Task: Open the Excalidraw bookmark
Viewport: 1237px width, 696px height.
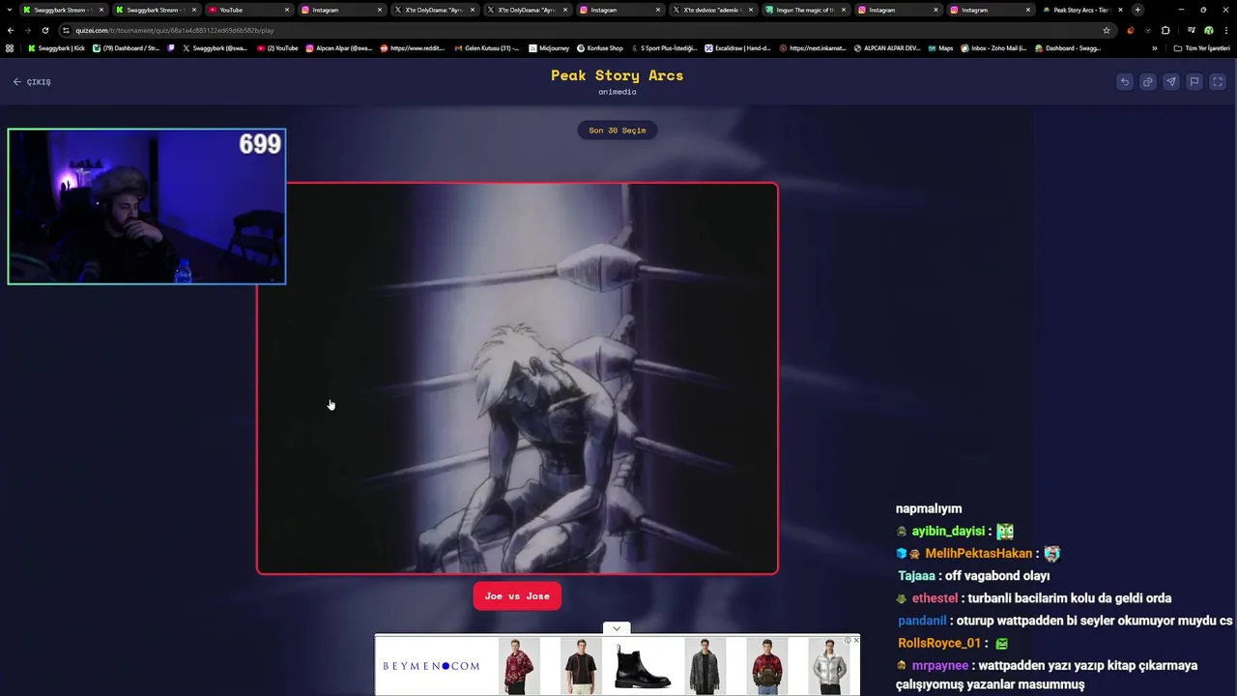Action: [737, 48]
